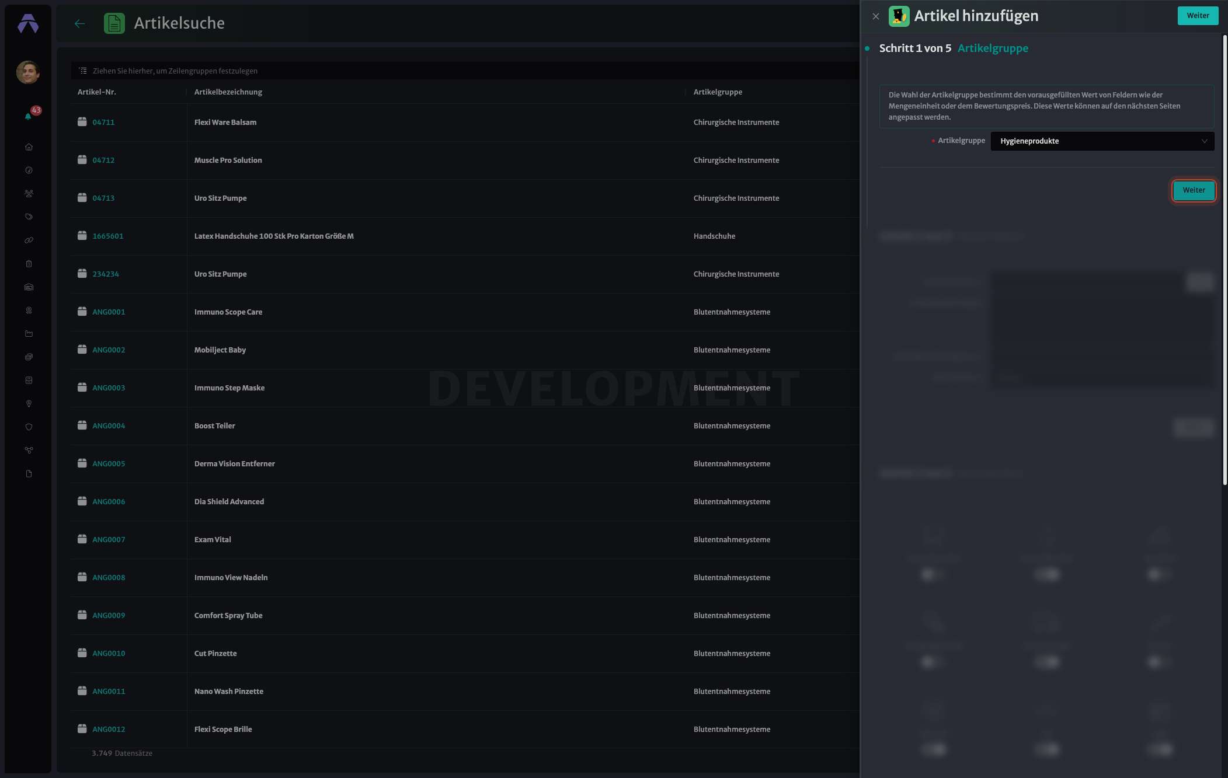
Task: Sort by the Artikelbezeichnung column header
Action: [x=228, y=92]
